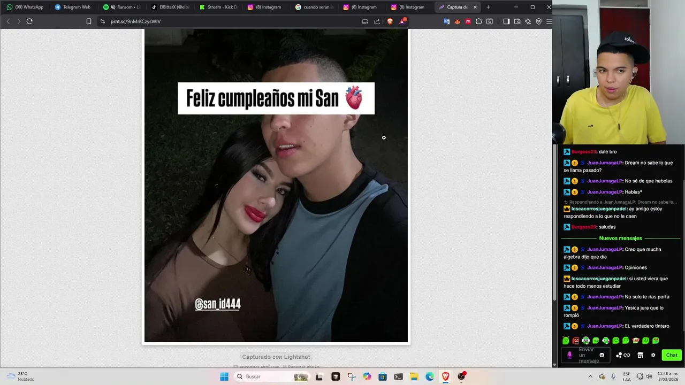The image size is (685, 385).
Task: Switch to the Telegram Web tab
Action: point(73,7)
